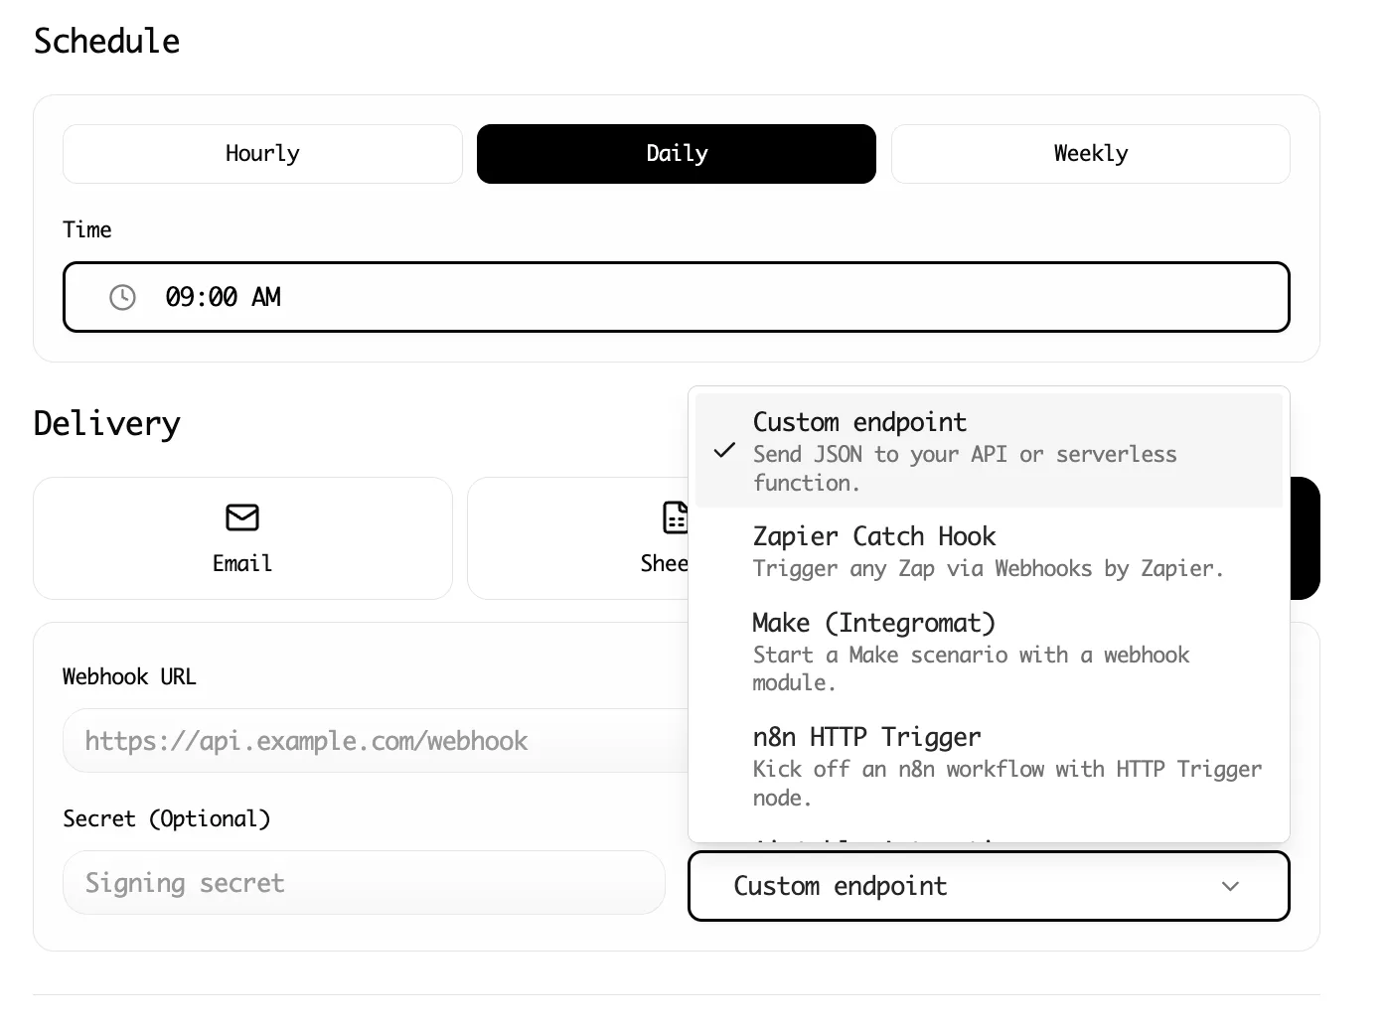This screenshot has height=1029, width=1387.
Task: Switch the schedule to Weekly
Action: [x=1090, y=153]
